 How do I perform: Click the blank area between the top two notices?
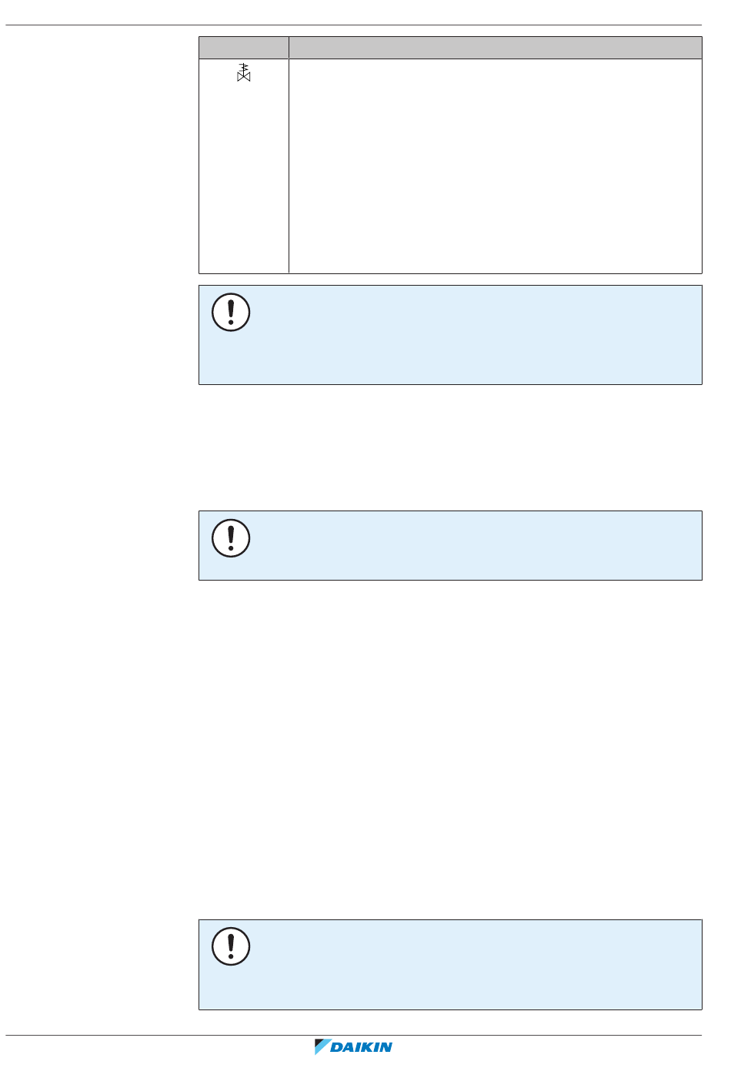(450, 447)
